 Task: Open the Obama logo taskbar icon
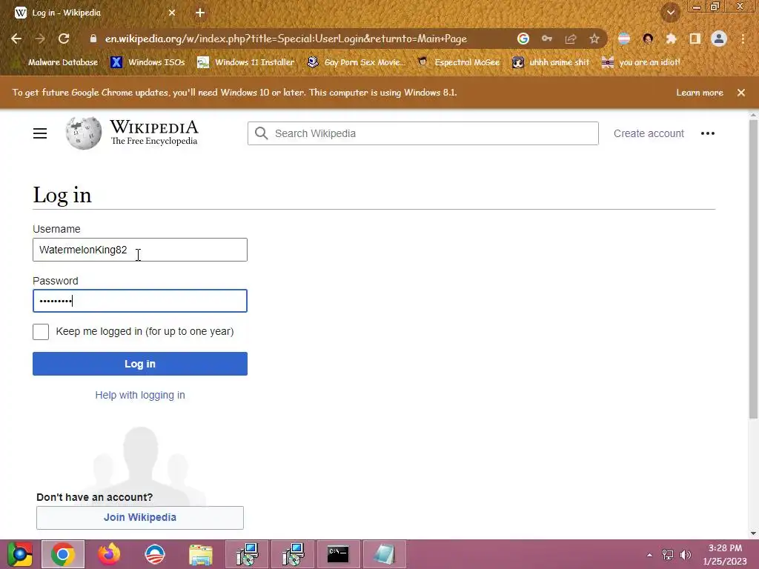pos(155,554)
